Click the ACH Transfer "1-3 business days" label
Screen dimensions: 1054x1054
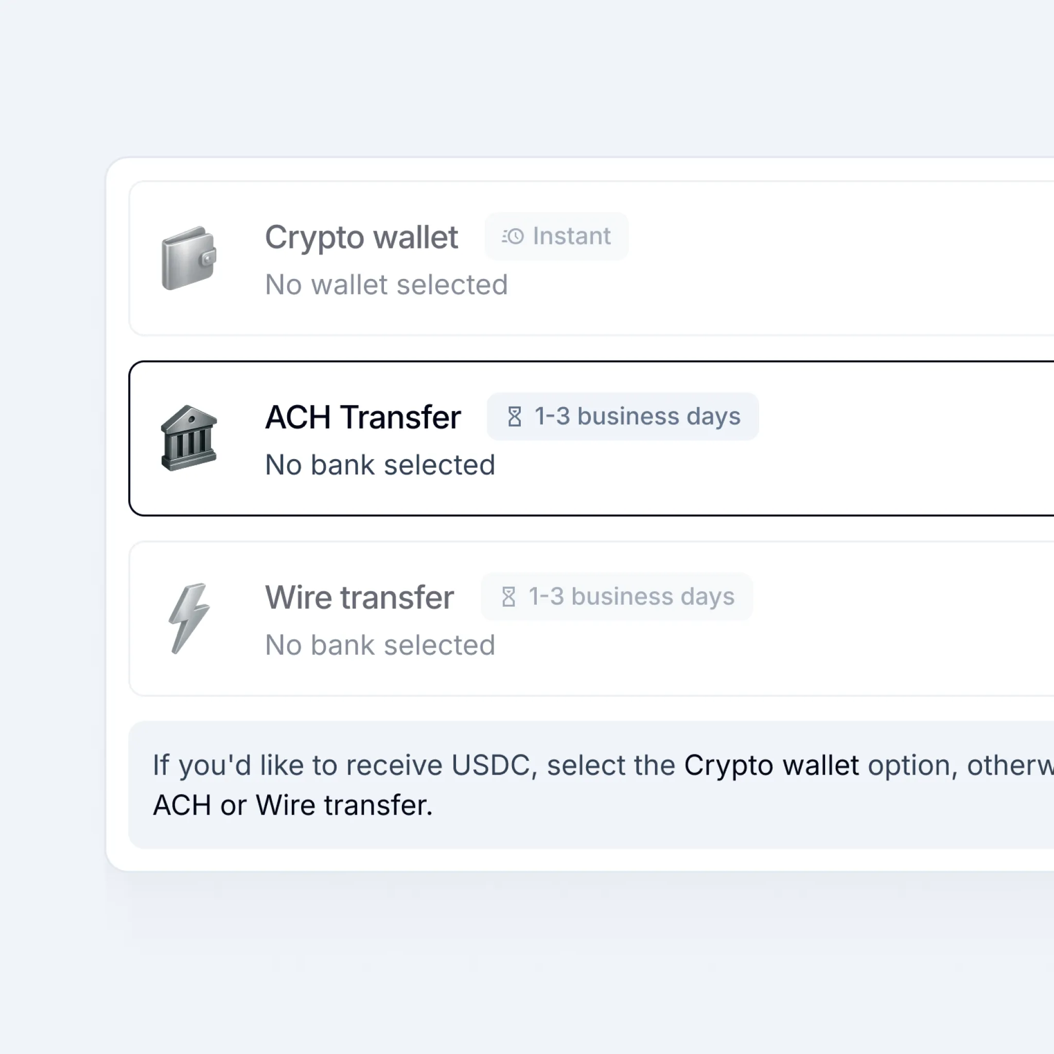pos(637,416)
